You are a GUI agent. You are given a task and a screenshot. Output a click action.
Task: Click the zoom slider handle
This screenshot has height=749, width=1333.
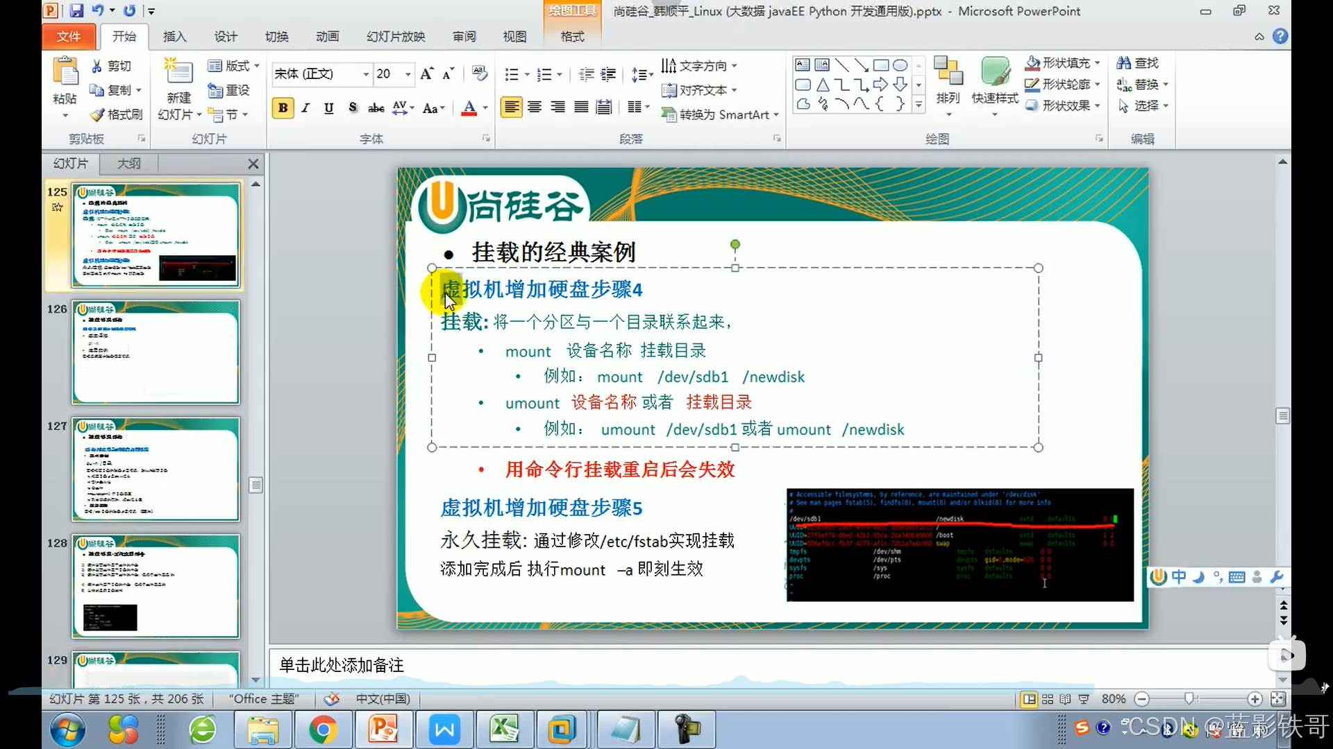pos(1189,699)
